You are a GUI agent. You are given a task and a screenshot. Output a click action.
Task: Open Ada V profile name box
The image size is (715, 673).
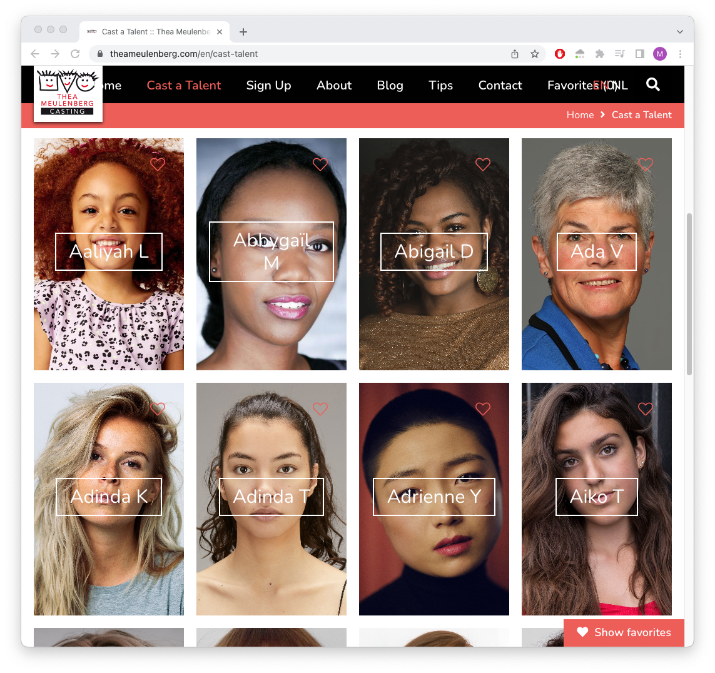596,251
